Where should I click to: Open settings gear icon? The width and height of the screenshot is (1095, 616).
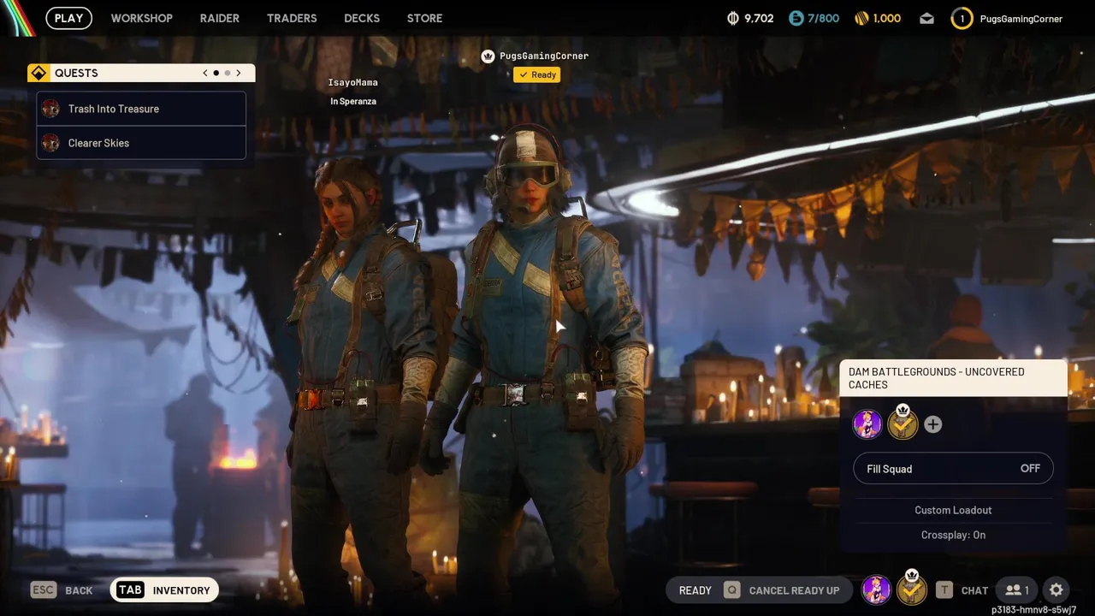point(1057,589)
